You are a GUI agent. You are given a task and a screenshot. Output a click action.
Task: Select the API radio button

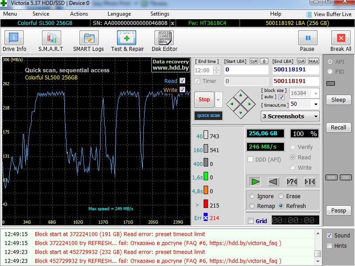tap(330, 62)
